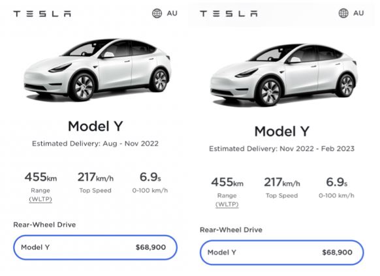
Task: Open WLTP range link in left panel
Action: (x=40, y=199)
